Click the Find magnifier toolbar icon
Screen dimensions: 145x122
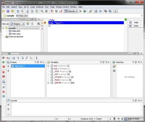pyautogui.click(x=42, y=11)
